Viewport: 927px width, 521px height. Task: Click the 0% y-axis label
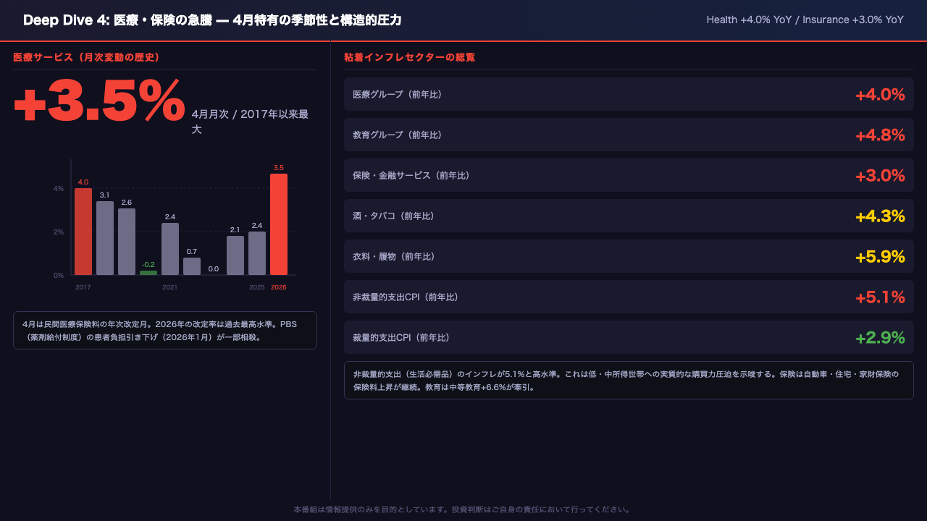pos(59,276)
